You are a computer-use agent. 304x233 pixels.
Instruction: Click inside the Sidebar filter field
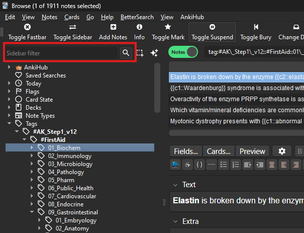tap(61, 53)
